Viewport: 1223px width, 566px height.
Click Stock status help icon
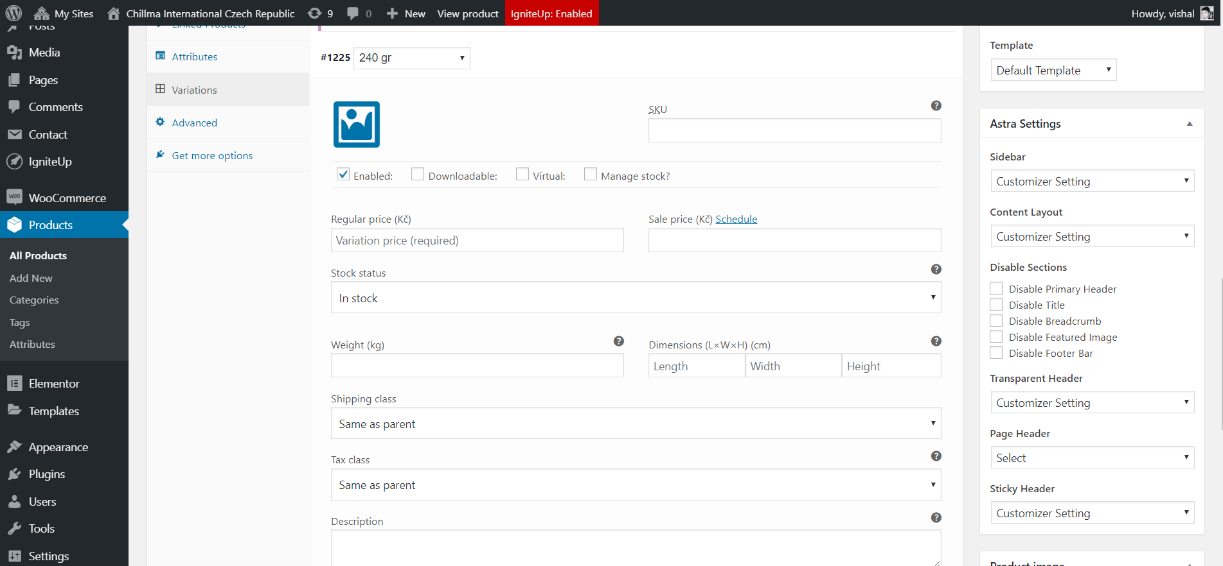tap(936, 270)
